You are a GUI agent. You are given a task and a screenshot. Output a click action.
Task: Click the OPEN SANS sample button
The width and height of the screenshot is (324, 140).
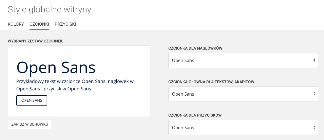32,101
